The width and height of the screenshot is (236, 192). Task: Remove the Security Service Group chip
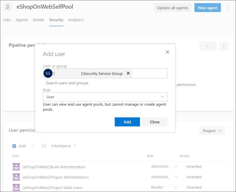click(x=128, y=73)
